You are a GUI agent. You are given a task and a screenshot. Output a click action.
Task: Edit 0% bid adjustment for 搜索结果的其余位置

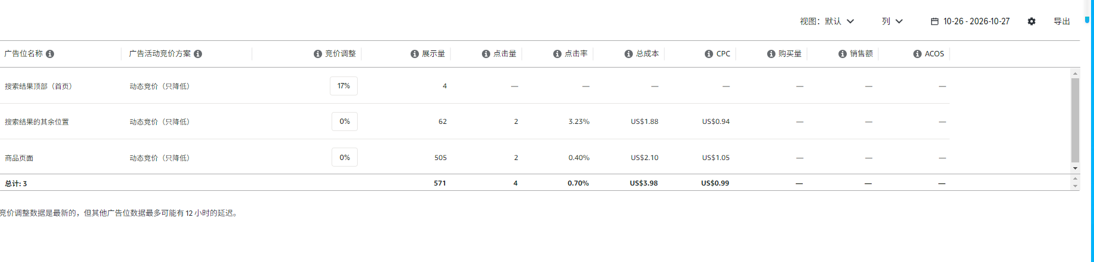pos(345,122)
